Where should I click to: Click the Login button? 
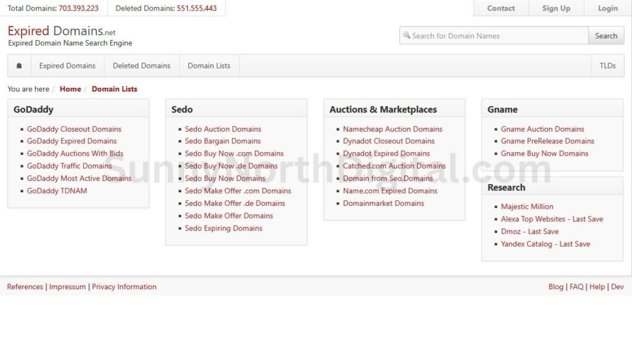click(x=607, y=8)
